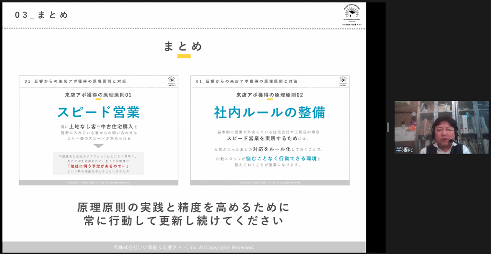Screen dimensions: 491x254
Task: Click the 常に行動して更新し続けてください line
Action: coord(184,221)
